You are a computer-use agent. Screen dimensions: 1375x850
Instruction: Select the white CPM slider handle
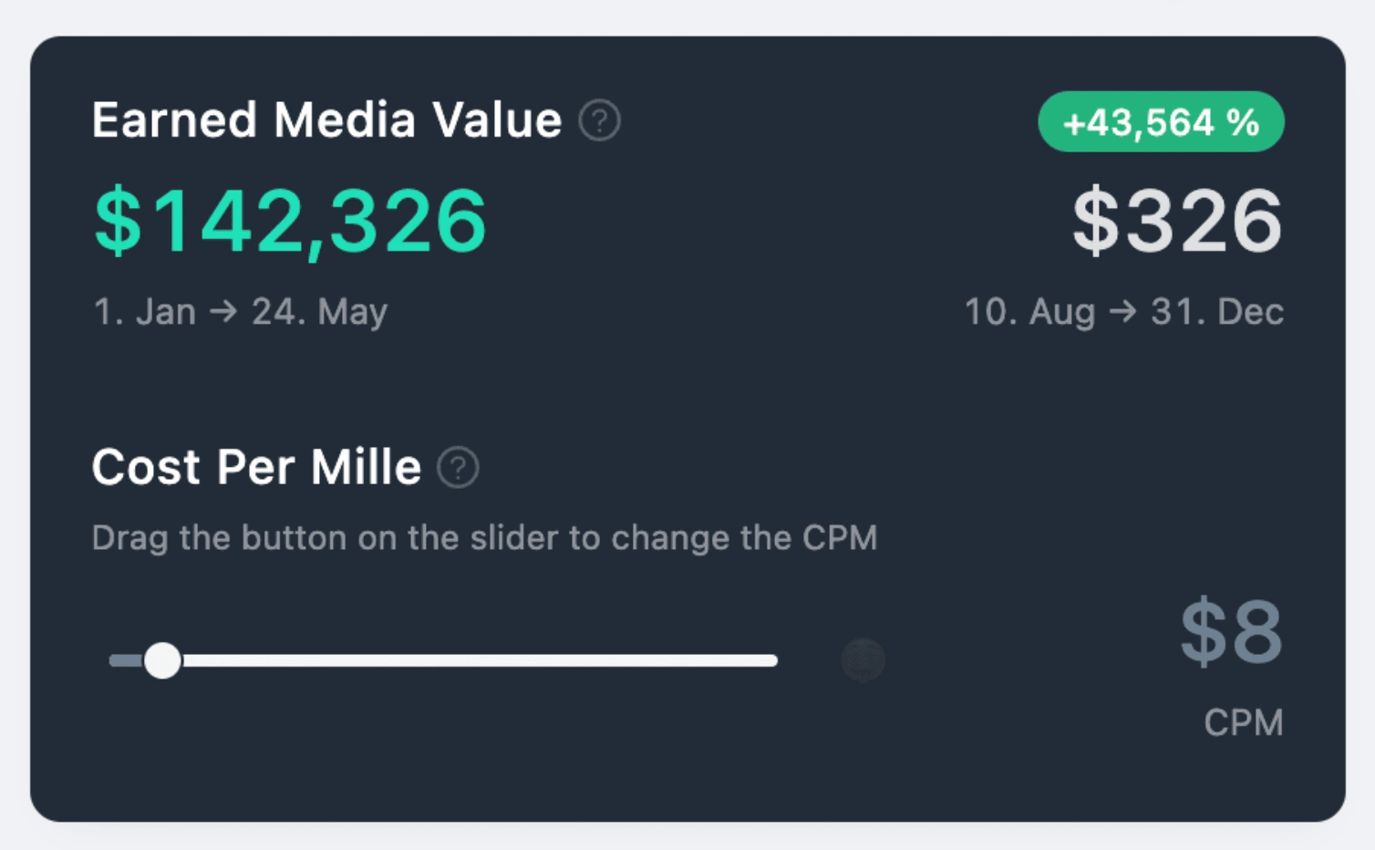[x=162, y=660]
